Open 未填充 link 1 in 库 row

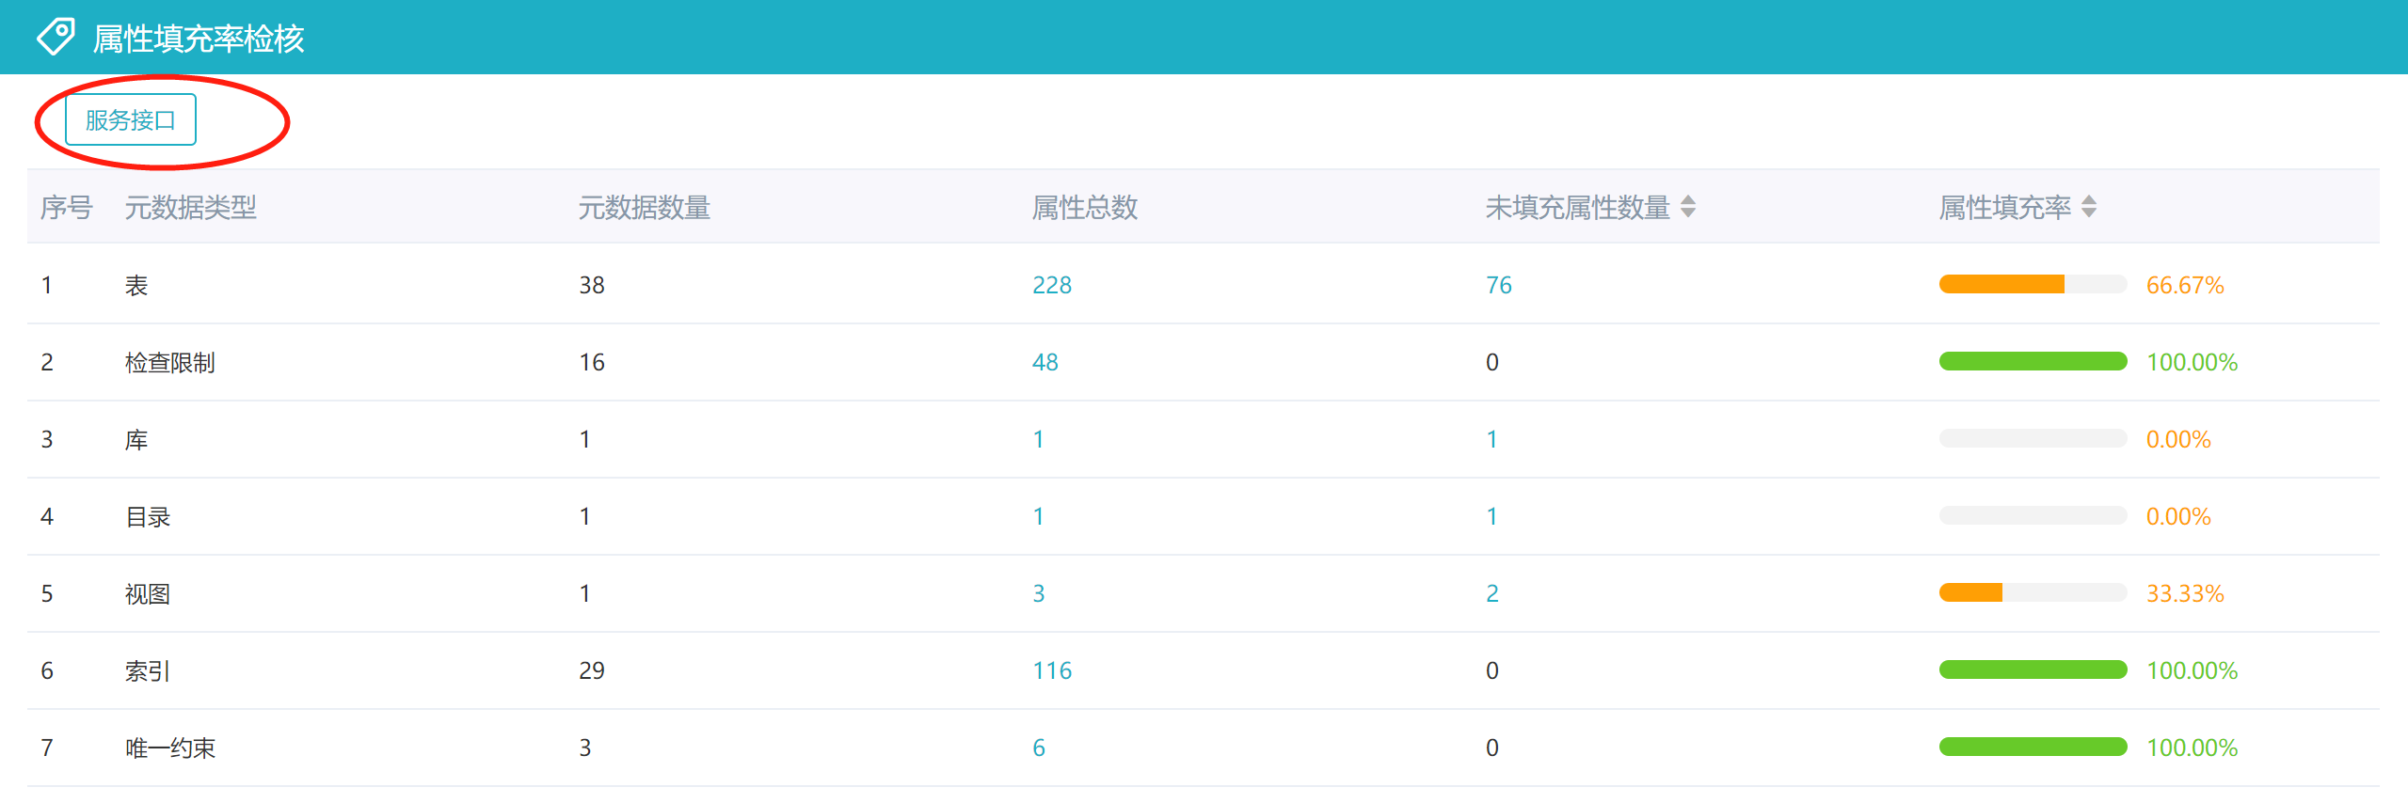tap(1491, 439)
